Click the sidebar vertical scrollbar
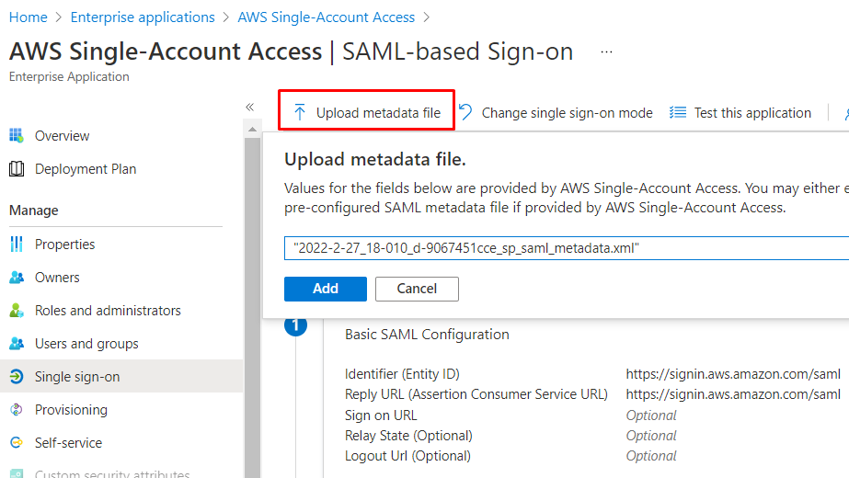Image resolution: width=849 pixels, height=478 pixels. (253, 303)
